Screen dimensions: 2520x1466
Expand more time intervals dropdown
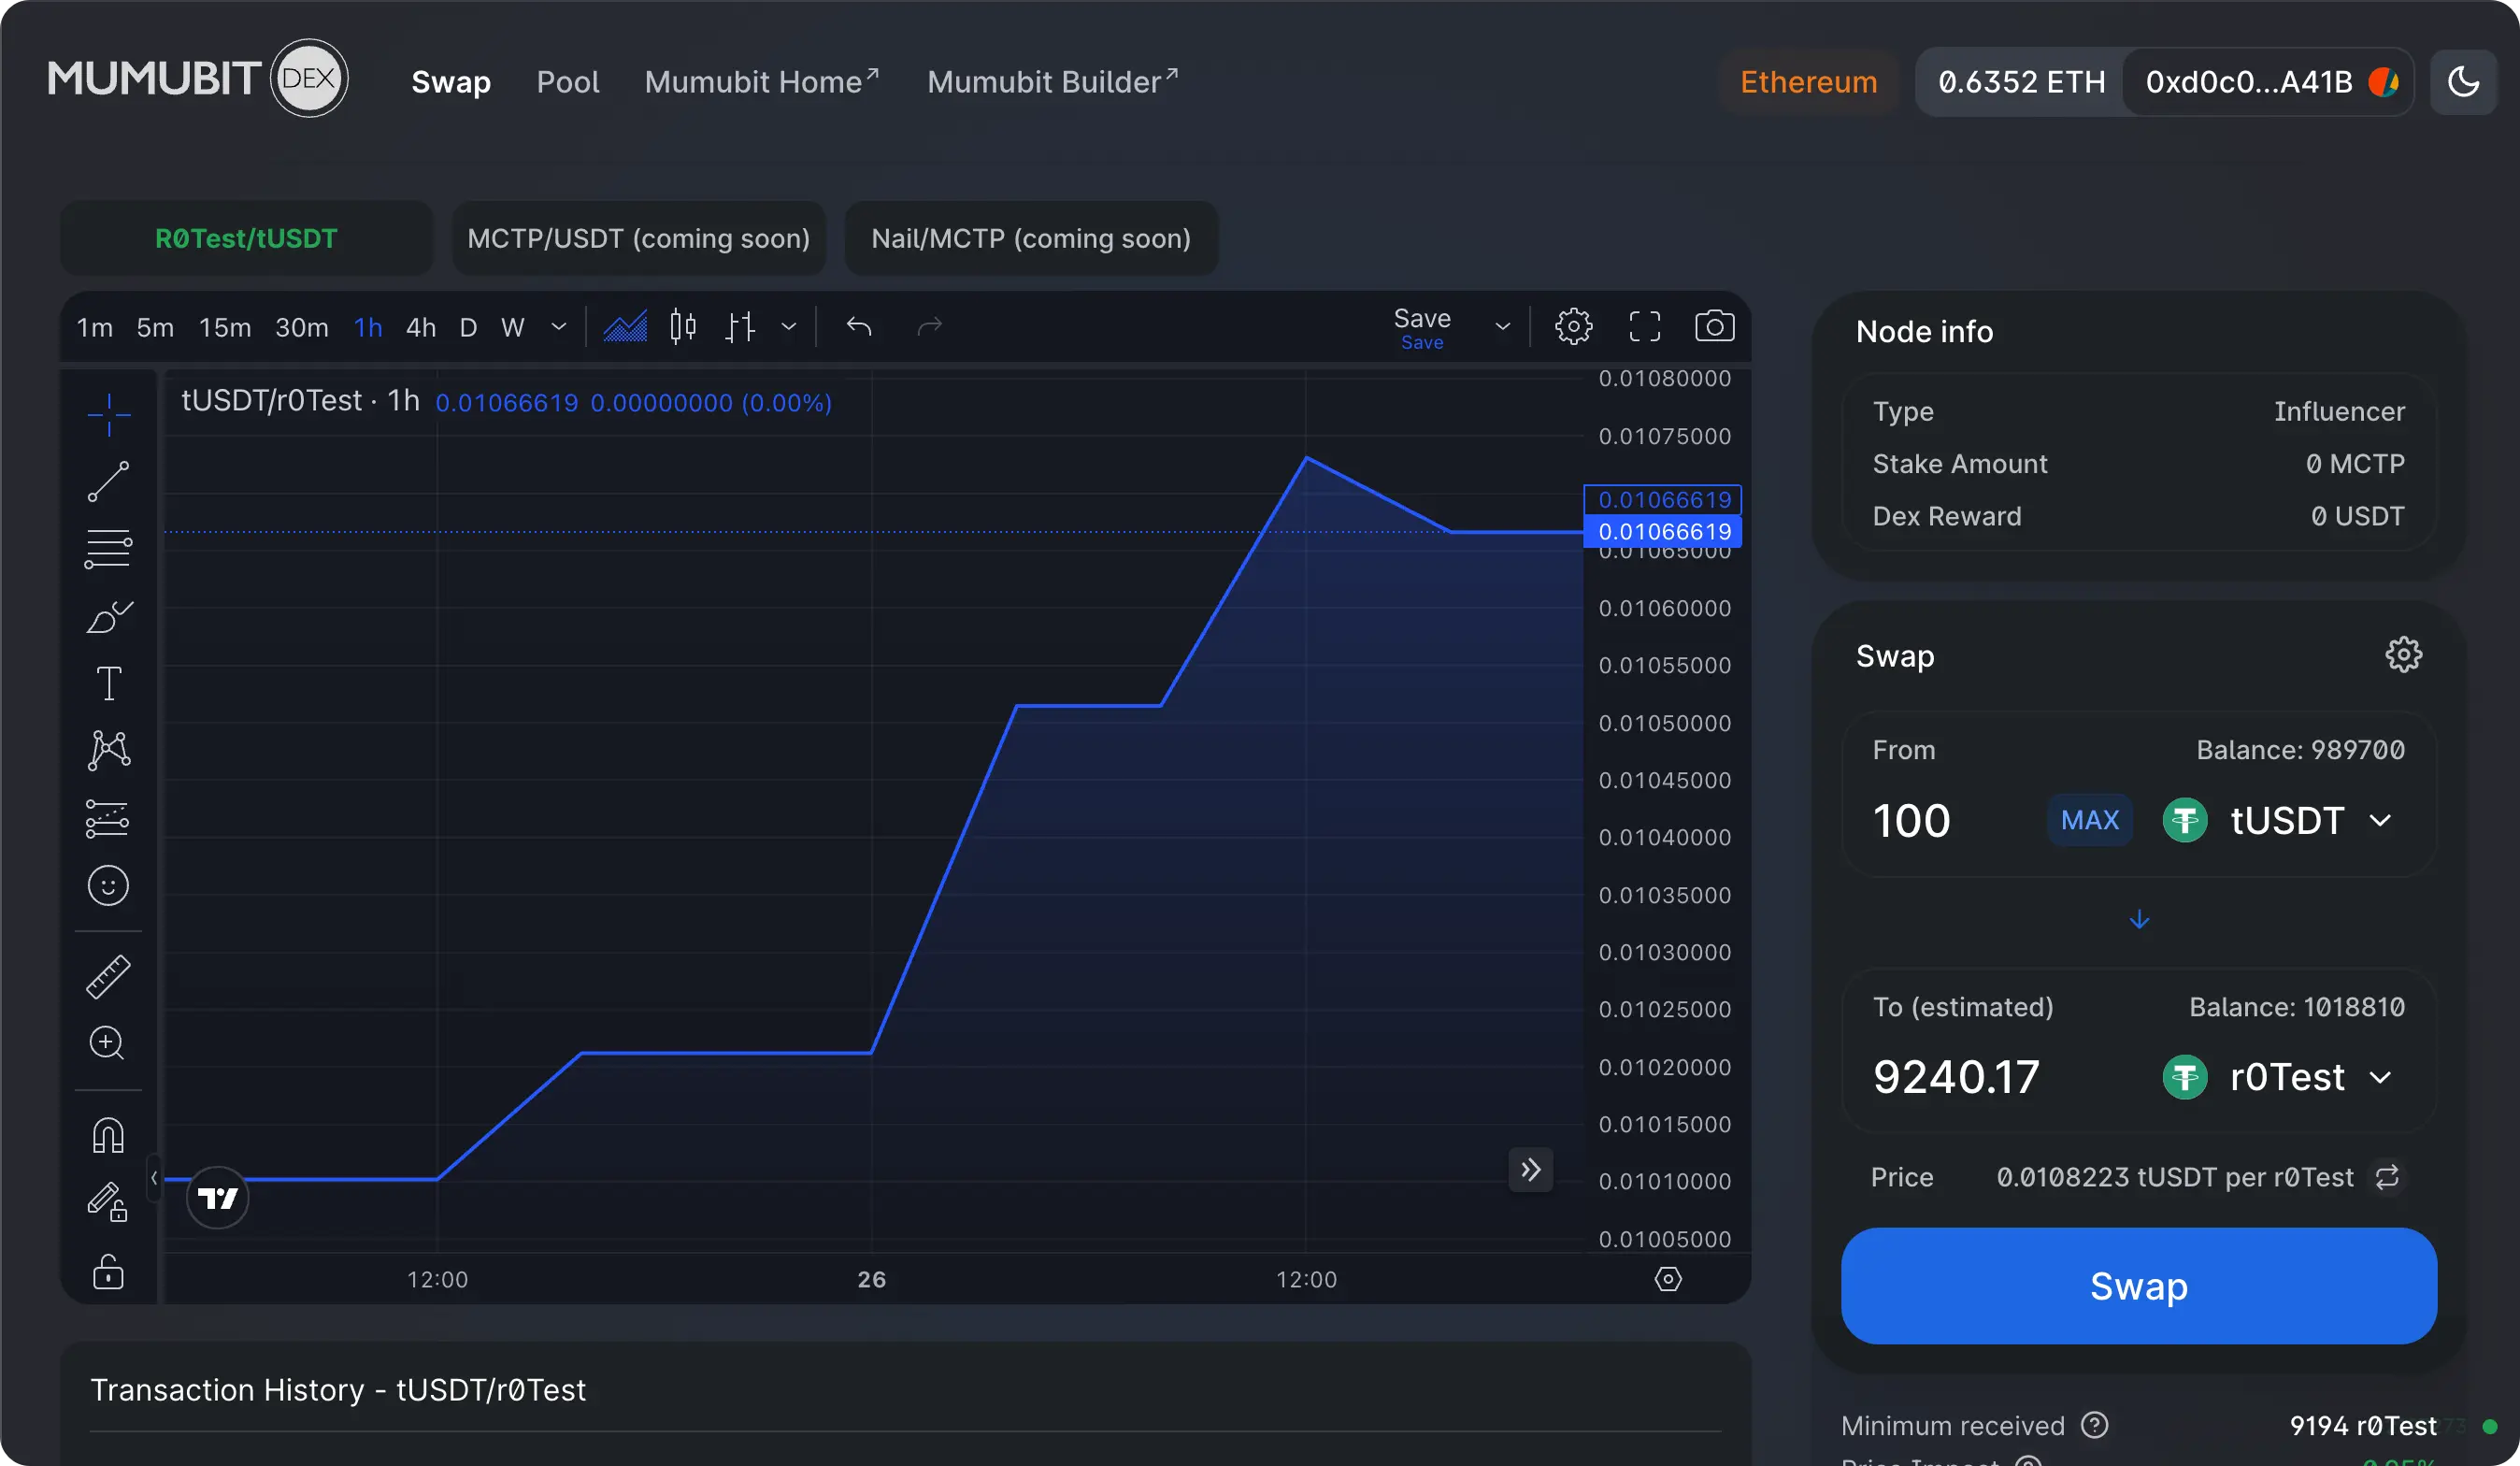(559, 327)
